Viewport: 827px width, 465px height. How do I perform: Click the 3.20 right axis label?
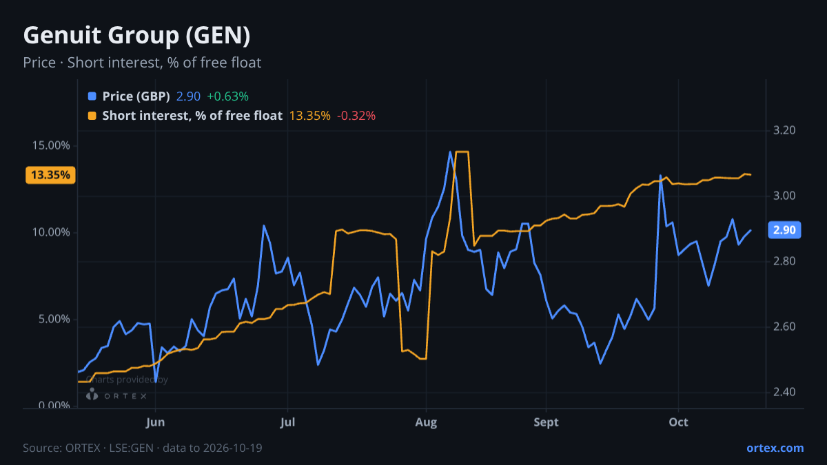pos(784,130)
